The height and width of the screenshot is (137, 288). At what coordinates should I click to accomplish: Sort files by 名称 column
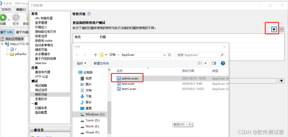120,71
